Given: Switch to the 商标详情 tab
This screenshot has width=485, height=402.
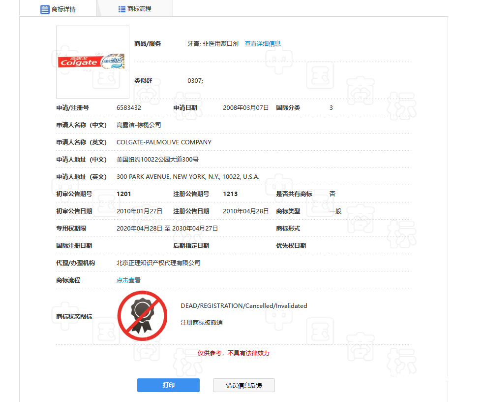Looking at the screenshot, I should tap(58, 9).
